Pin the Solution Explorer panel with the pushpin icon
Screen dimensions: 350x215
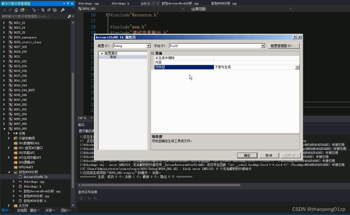pos(68,3)
